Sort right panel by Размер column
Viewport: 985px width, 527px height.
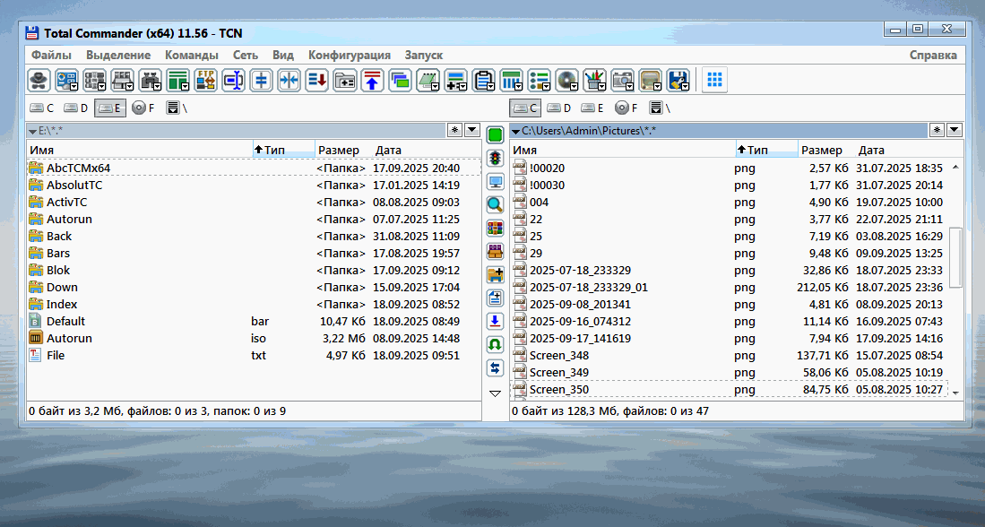click(x=826, y=150)
